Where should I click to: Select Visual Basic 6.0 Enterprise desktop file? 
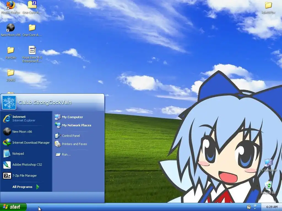[x=32, y=54]
